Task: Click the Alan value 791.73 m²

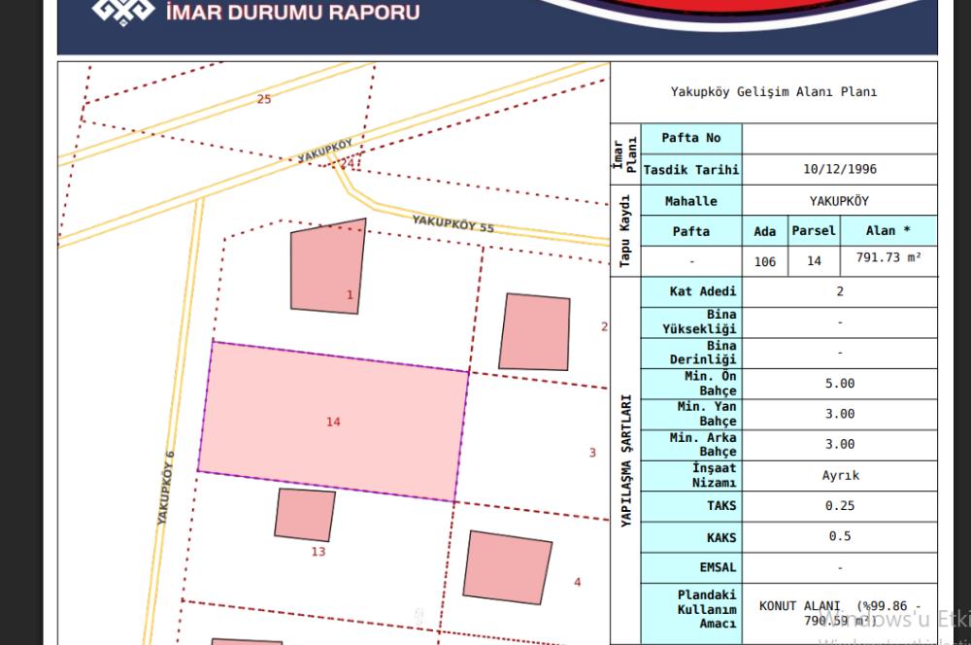Action: tap(888, 257)
